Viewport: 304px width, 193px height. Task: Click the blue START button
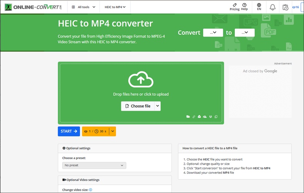point(69,131)
